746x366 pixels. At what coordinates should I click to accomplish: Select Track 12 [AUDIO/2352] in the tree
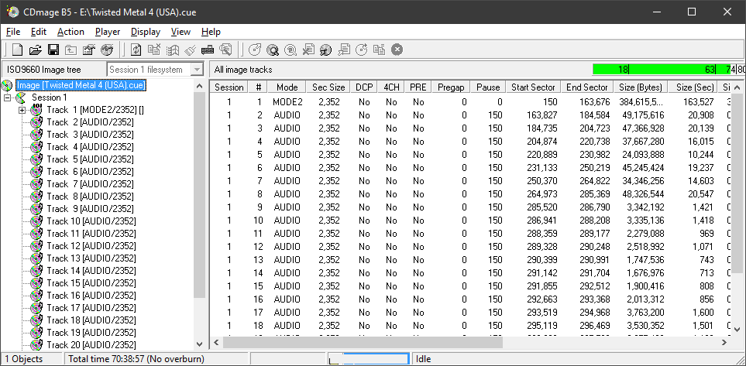pyautogui.click(x=91, y=246)
